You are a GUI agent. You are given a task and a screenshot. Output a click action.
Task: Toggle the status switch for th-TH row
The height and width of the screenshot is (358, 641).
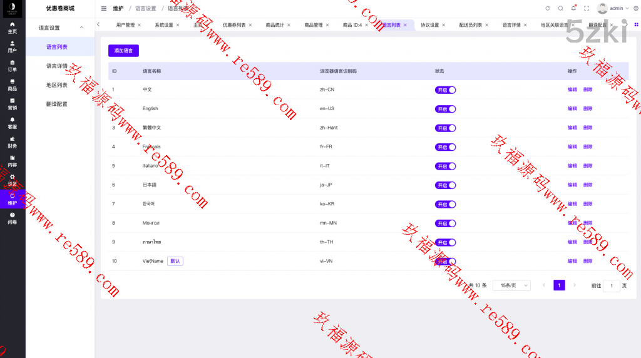[x=445, y=242]
